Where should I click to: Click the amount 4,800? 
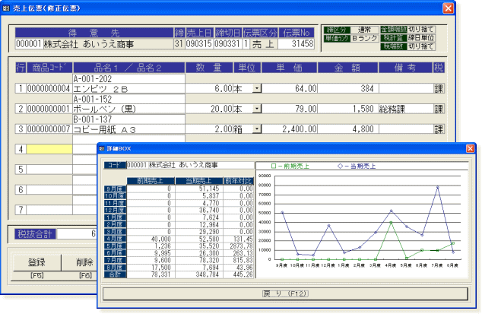point(348,128)
